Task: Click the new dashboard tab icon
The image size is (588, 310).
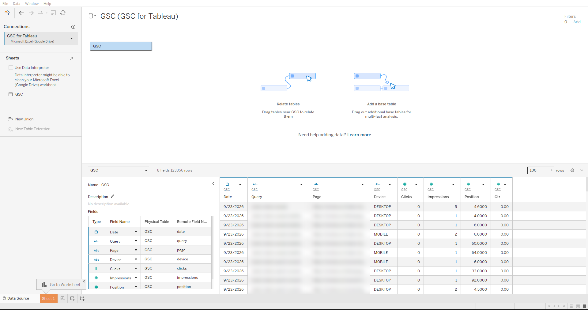Action: pyautogui.click(x=73, y=299)
